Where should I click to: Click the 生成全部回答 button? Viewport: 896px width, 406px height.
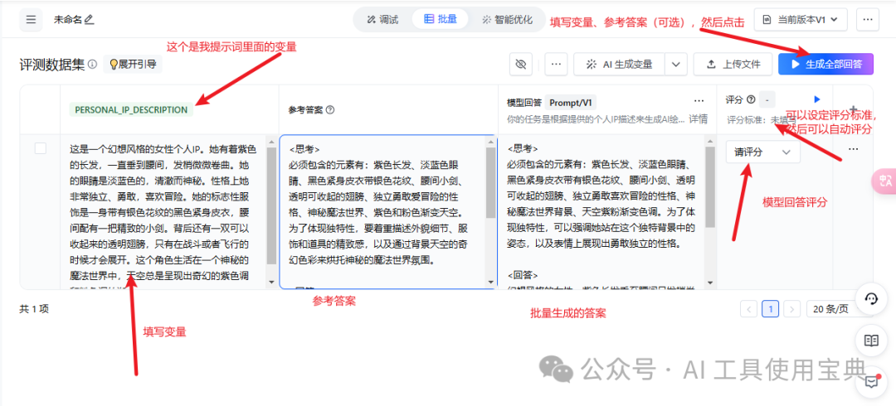[x=825, y=64]
